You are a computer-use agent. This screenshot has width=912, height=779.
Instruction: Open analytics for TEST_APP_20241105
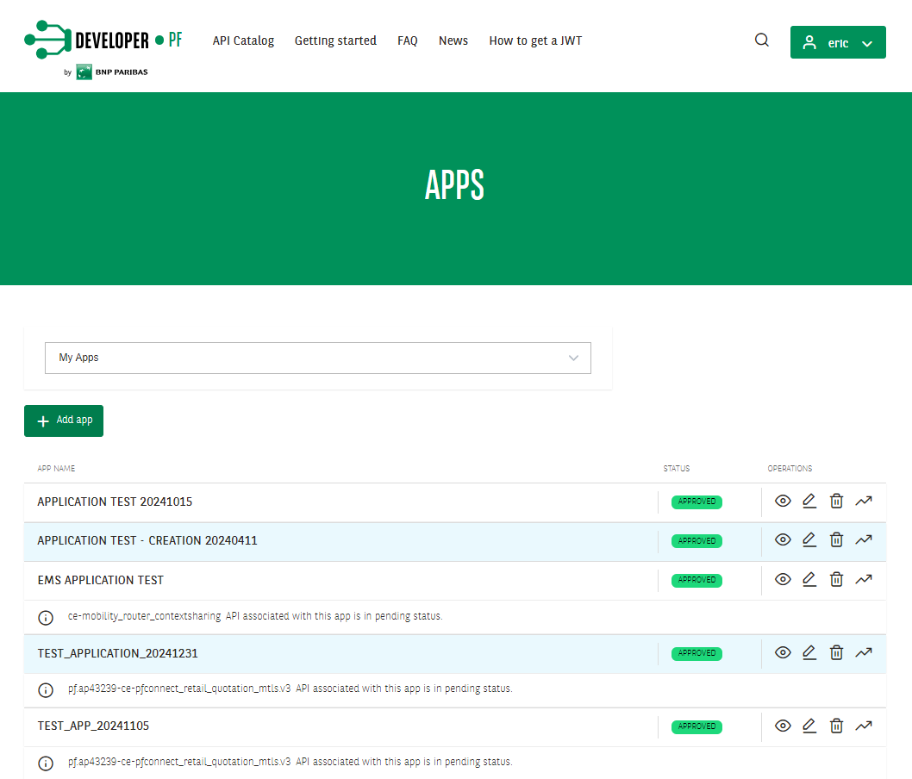coord(864,726)
